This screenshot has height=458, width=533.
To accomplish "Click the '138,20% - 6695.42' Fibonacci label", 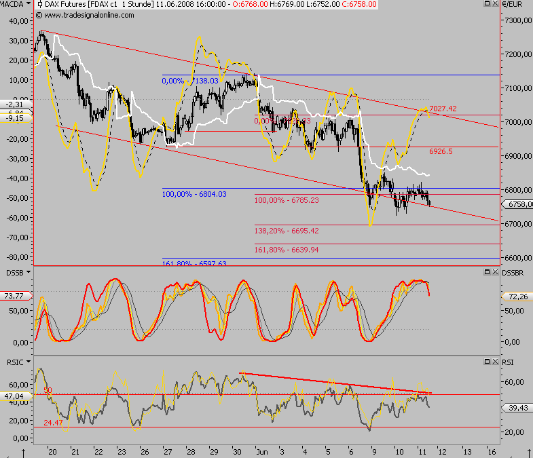I will (x=287, y=231).
